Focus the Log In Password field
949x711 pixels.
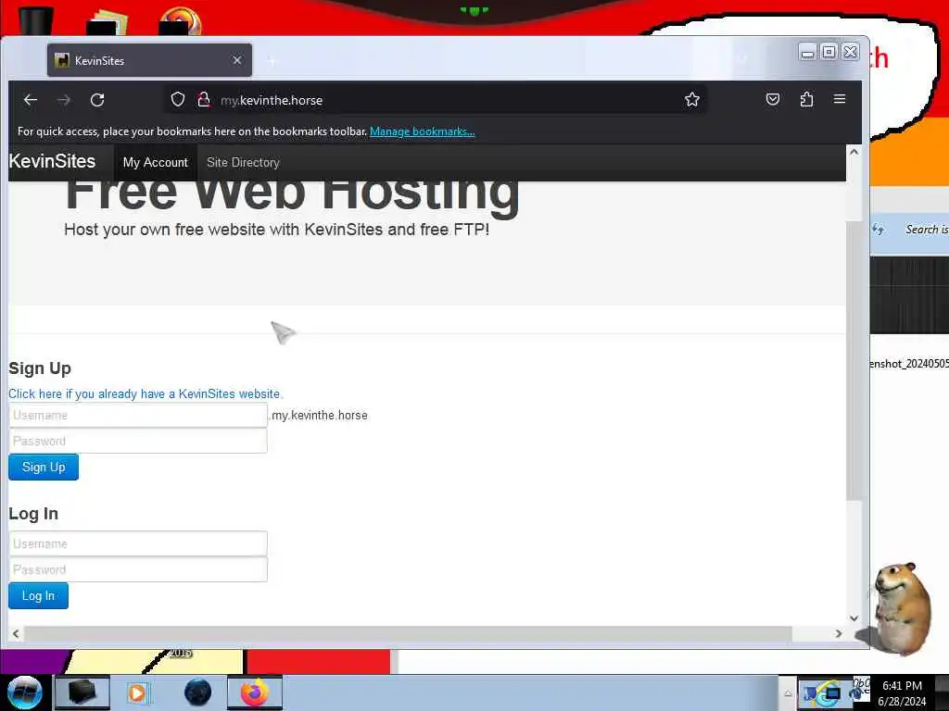pos(138,569)
